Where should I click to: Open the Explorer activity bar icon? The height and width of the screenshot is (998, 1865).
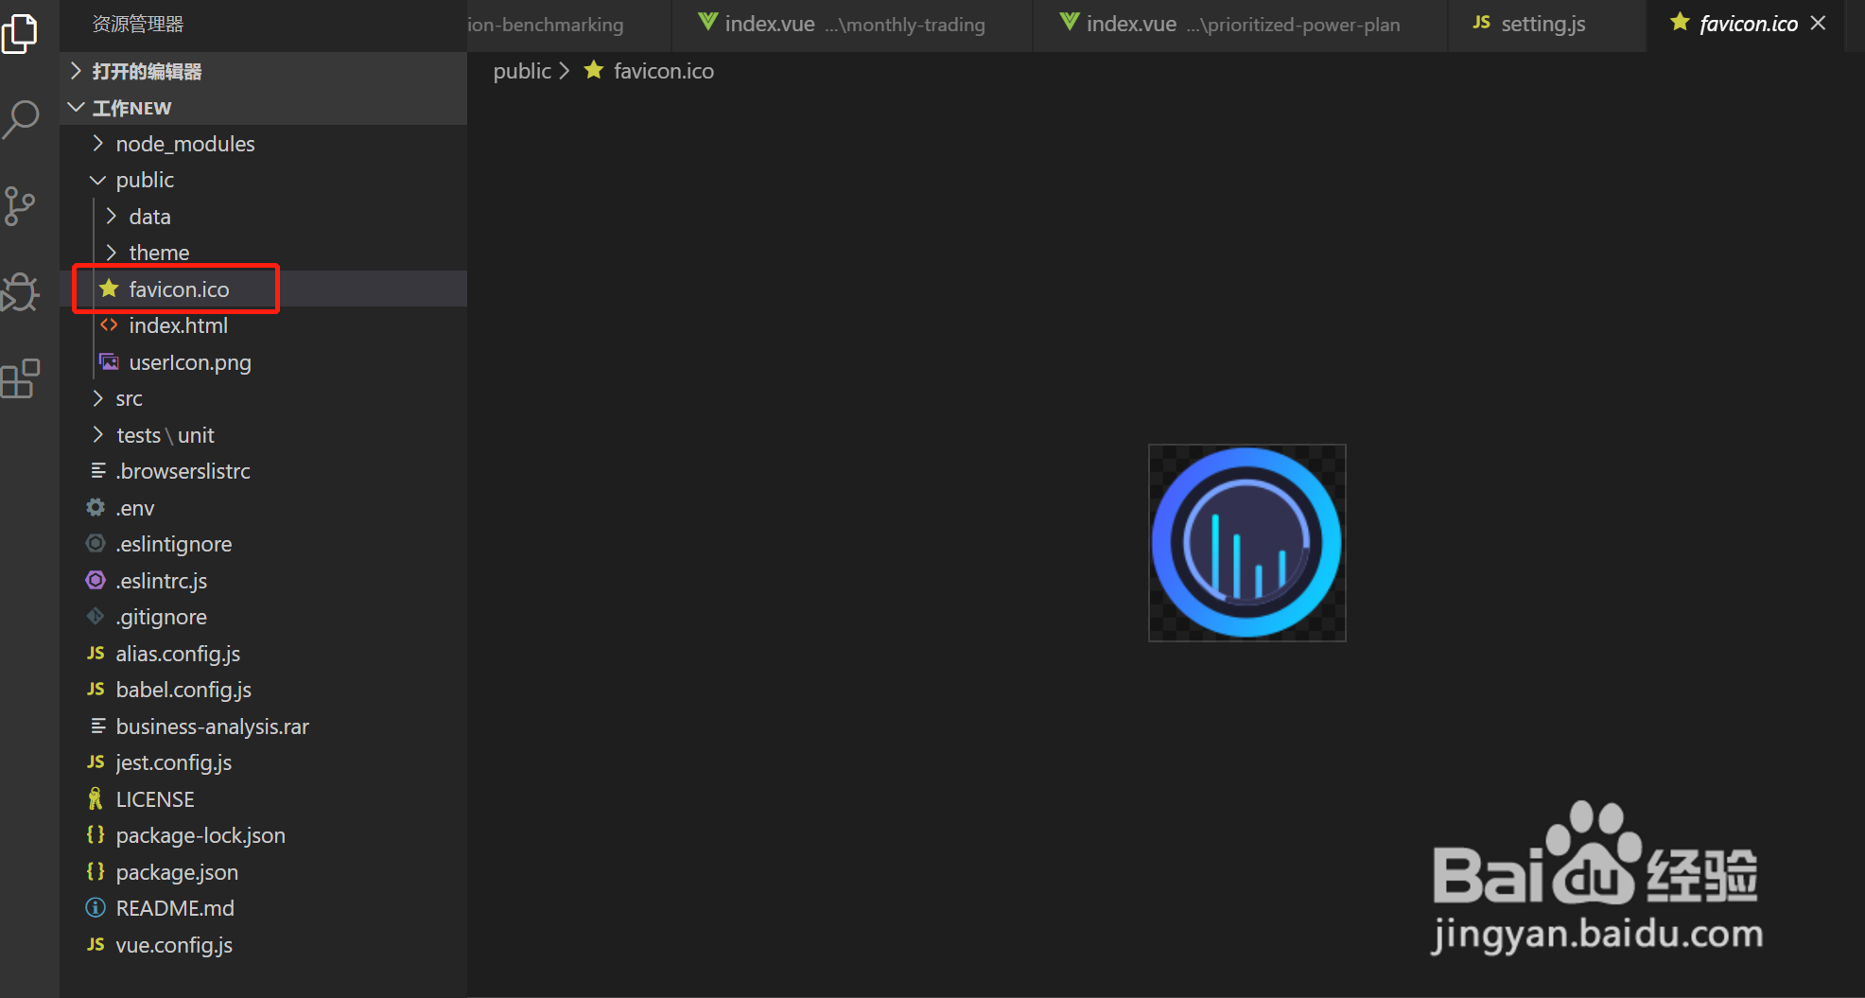pos(21,33)
